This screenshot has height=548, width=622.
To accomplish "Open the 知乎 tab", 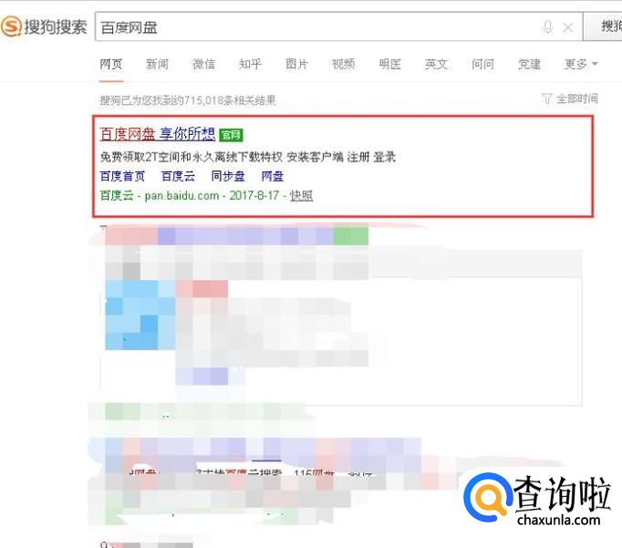I will pyautogui.click(x=250, y=64).
